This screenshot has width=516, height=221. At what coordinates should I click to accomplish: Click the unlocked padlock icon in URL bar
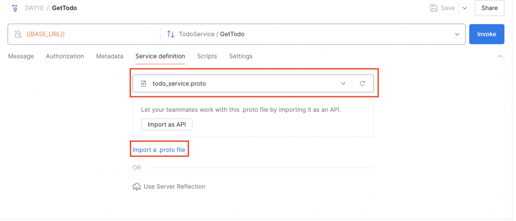pyautogui.click(x=18, y=34)
